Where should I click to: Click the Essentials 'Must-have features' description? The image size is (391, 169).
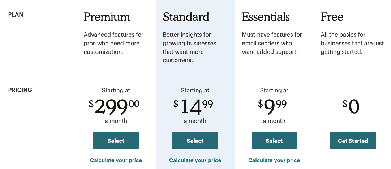coord(272,44)
